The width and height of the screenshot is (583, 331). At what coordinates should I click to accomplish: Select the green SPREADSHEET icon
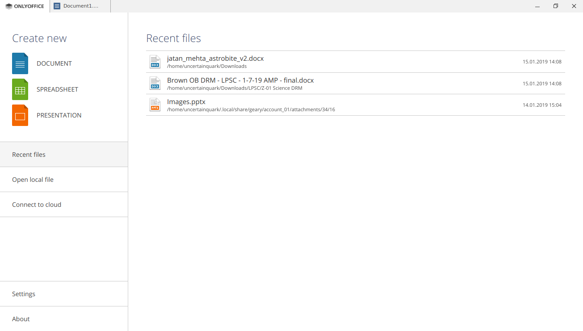[x=20, y=89]
